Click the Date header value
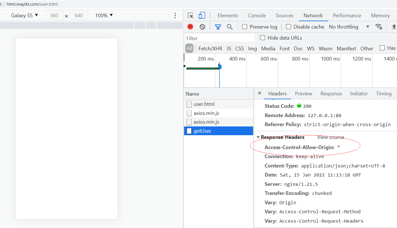 coord(321,175)
